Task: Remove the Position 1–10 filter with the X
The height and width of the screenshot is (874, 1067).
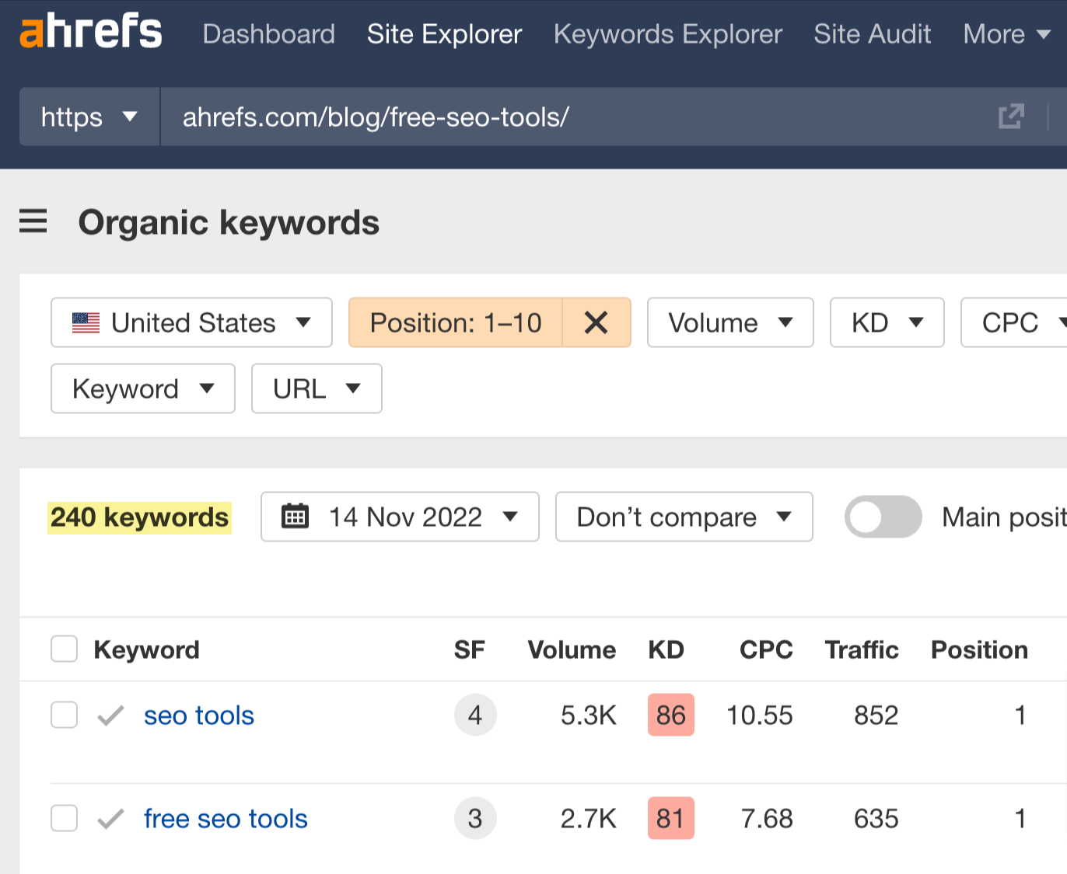Action: pyautogui.click(x=596, y=322)
